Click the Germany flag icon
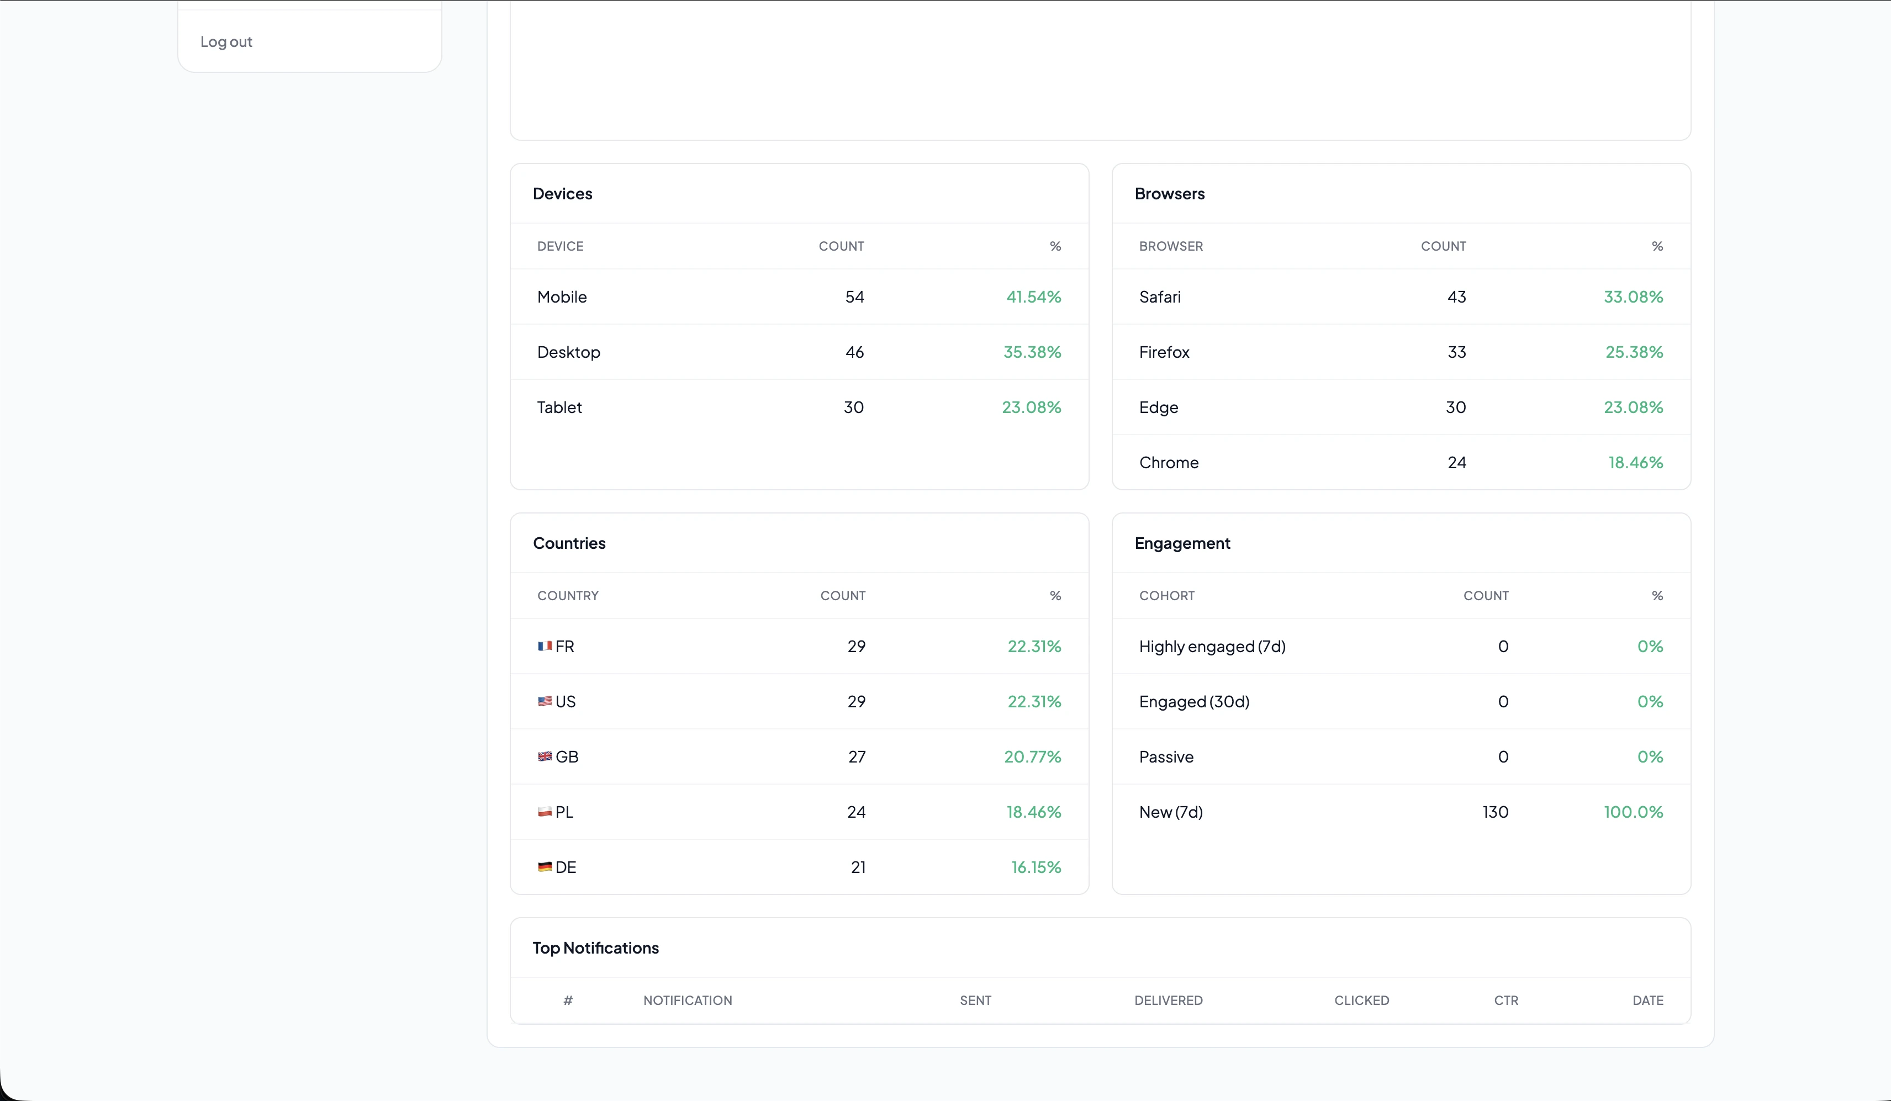 [x=545, y=867]
